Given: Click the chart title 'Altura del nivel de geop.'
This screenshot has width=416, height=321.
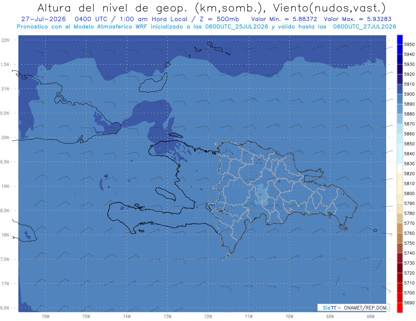Looking at the screenshot, I should pyautogui.click(x=113, y=8).
